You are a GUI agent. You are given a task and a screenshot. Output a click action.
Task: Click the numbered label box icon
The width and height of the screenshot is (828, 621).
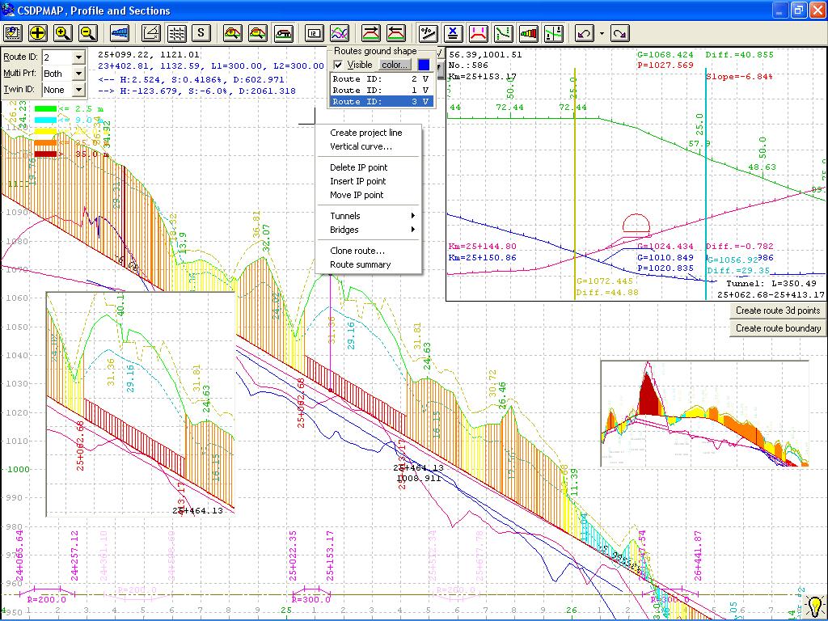[315, 33]
